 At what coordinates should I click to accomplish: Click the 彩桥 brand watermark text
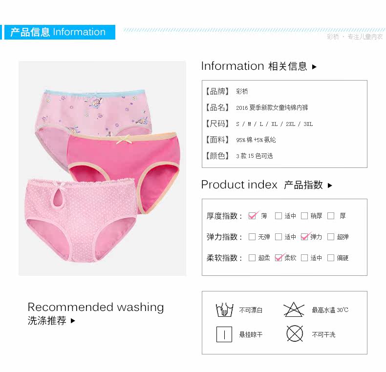(333, 37)
